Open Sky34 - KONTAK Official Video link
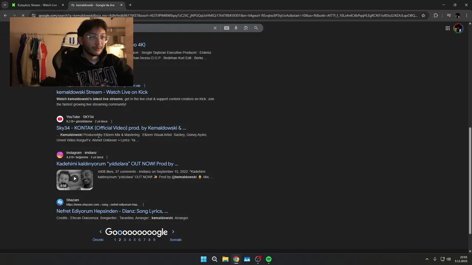The height and width of the screenshot is (265, 472). [121, 128]
